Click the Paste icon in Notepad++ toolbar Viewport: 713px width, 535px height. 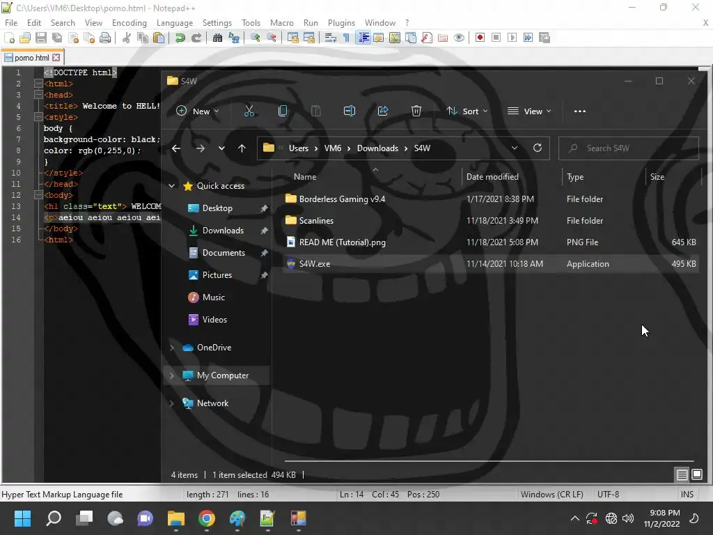point(159,38)
